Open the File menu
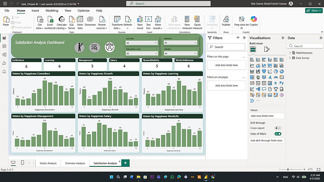The width and height of the screenshot is (324, 182). [7, 11]
